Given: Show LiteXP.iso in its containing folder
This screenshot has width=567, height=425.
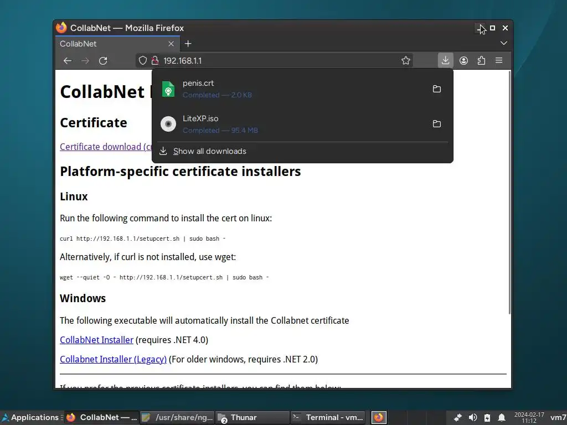Looking at the screenshot, I should pyautogui.click(x=437, y=124).
